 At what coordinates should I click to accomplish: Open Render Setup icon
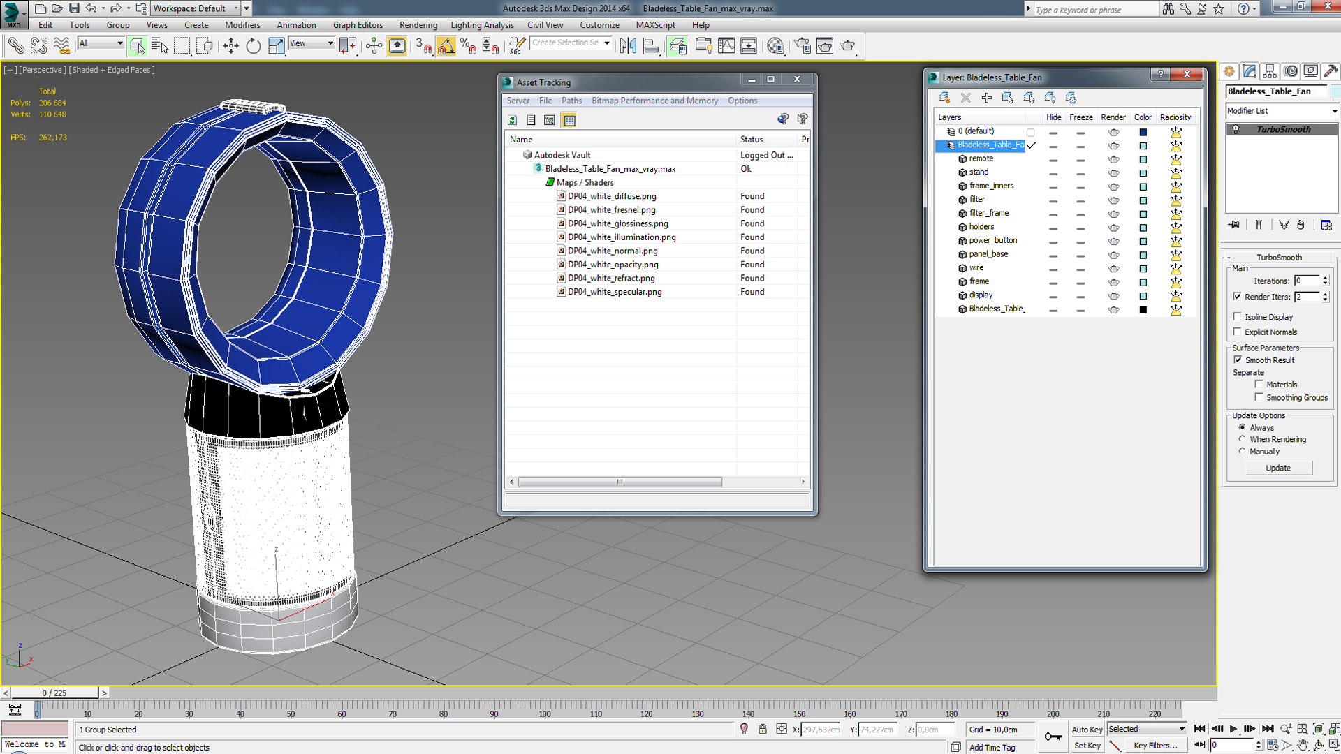click(x=803, y=46)
